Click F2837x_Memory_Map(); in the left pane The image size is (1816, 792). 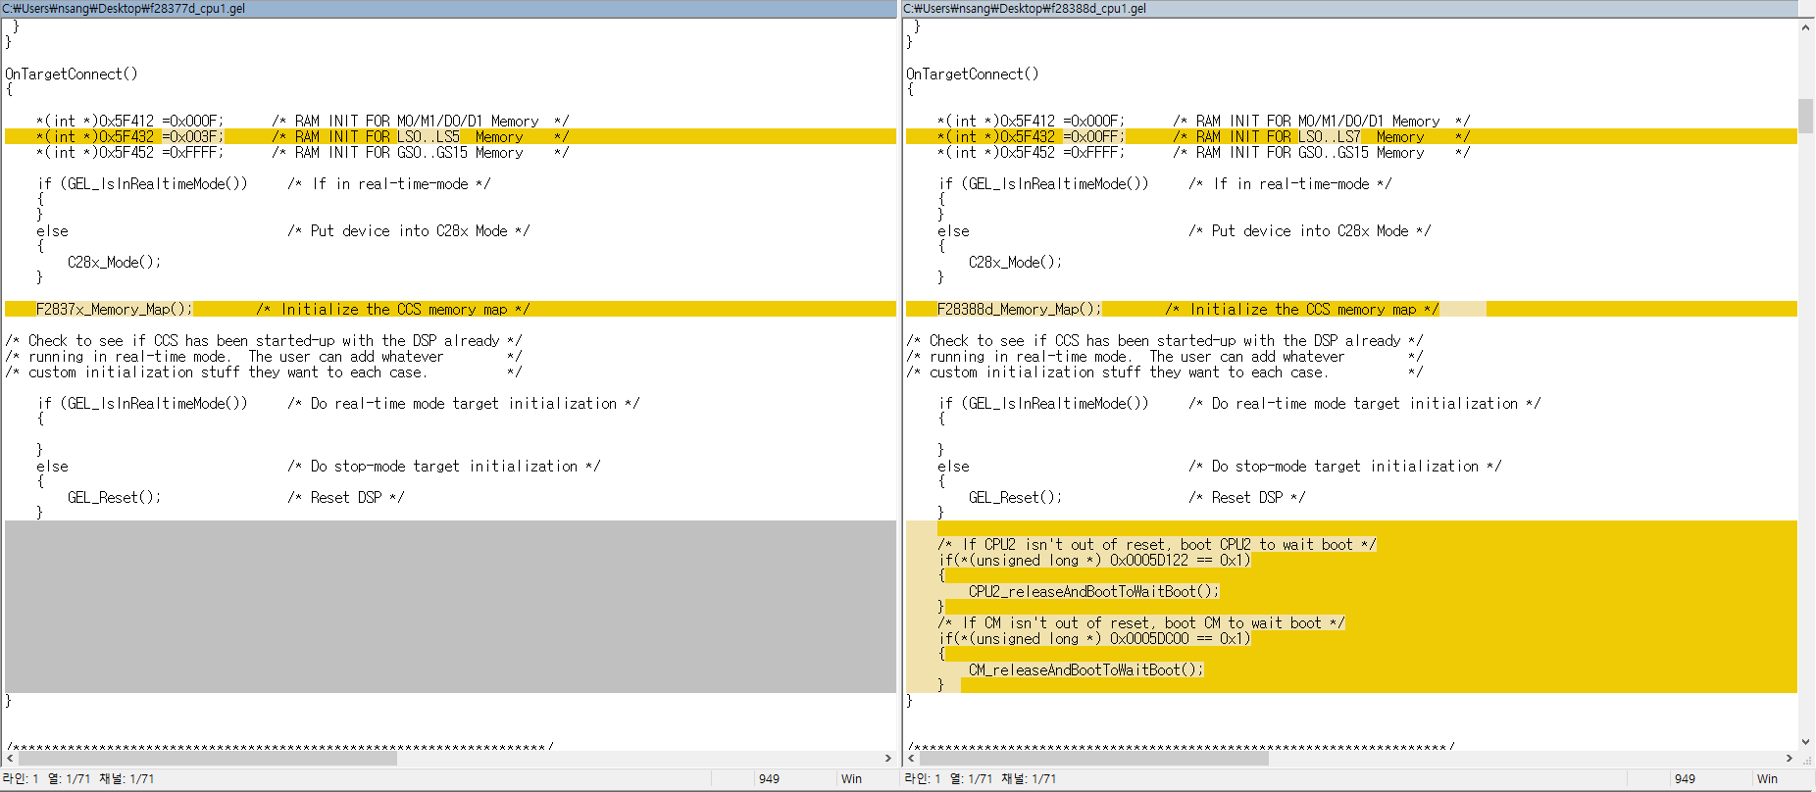(115, 310)
